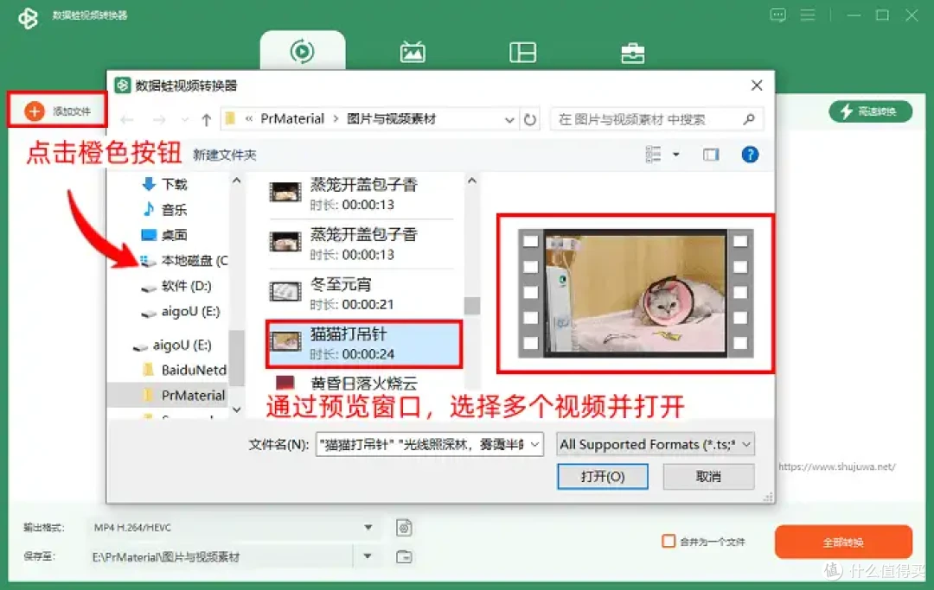Select Music (音乐) in navigation pane
Screen dimensions: 934x590
point(165,209)
